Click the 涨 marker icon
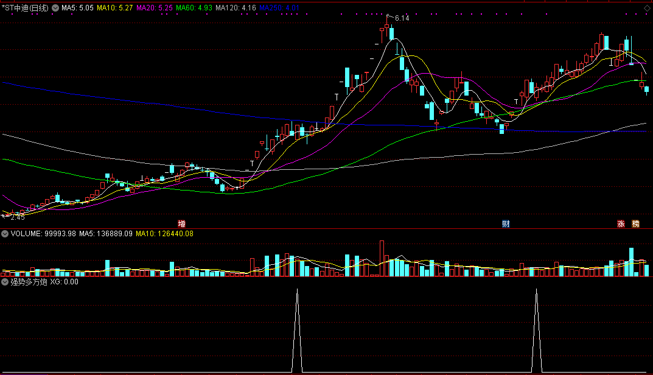Image resolution: width=653 pixels, height=375 pixels. tap(621, 224)
